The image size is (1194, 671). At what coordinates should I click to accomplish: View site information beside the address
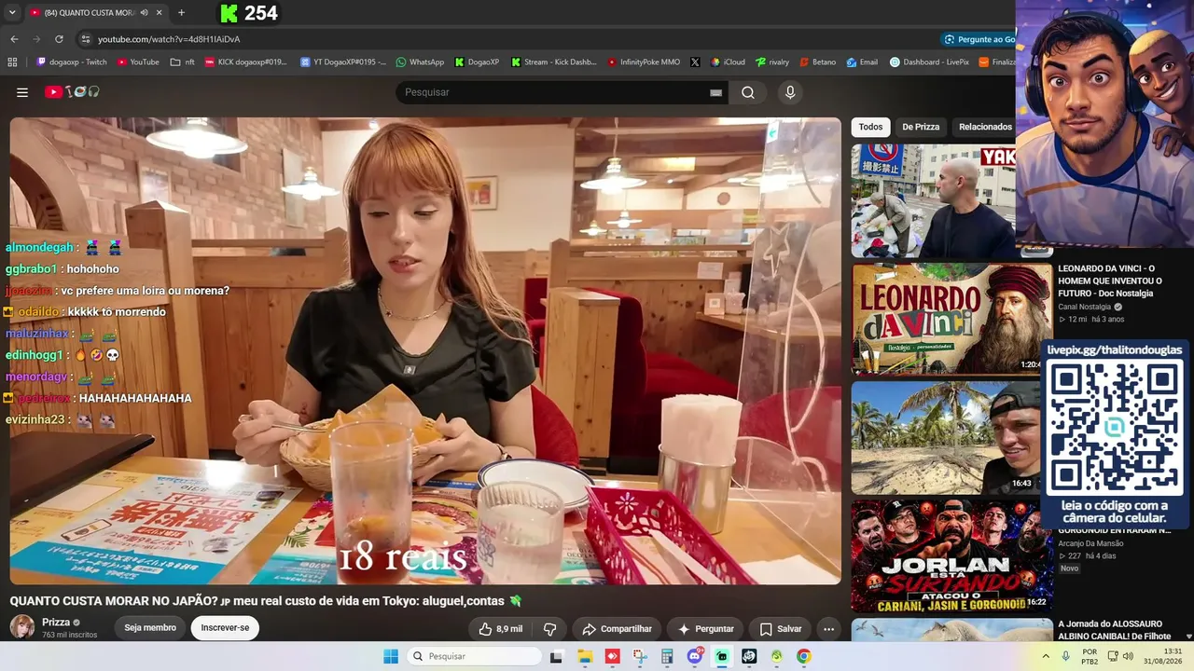coord(85,39)
